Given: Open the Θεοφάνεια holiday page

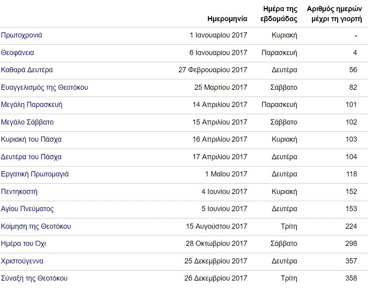Looking at the screenshot, I should tap(17, 52).
